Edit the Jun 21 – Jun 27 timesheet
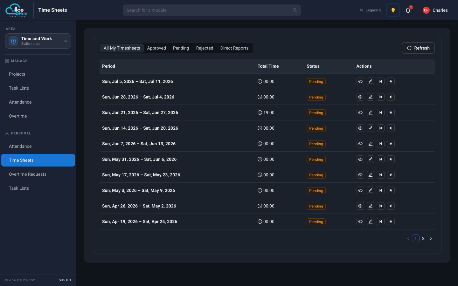Screen dimensions: 458x286 pyautogui.click(x=371, y=112)
